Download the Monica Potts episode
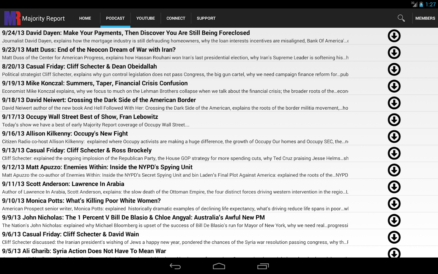This screenshot has width=438, height=274. (x=394, y=204)
